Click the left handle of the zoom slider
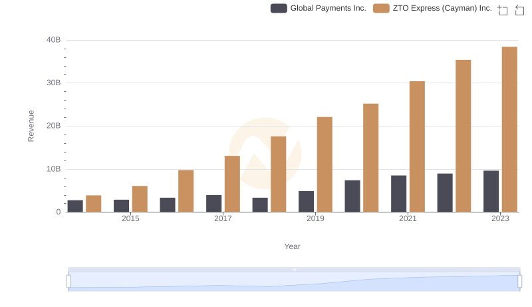The height and width of the screenshot is (307, 532). pyautogui.click(x=68, y=282)
